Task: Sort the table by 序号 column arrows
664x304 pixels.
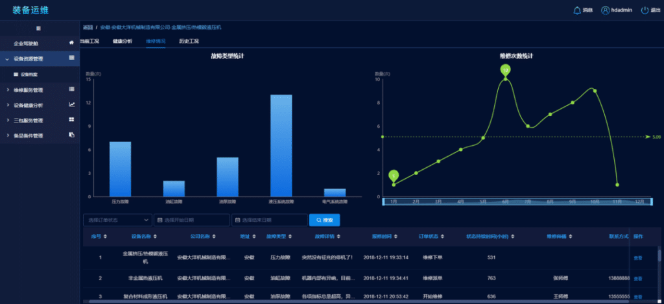Action: (x=105, y=236)
